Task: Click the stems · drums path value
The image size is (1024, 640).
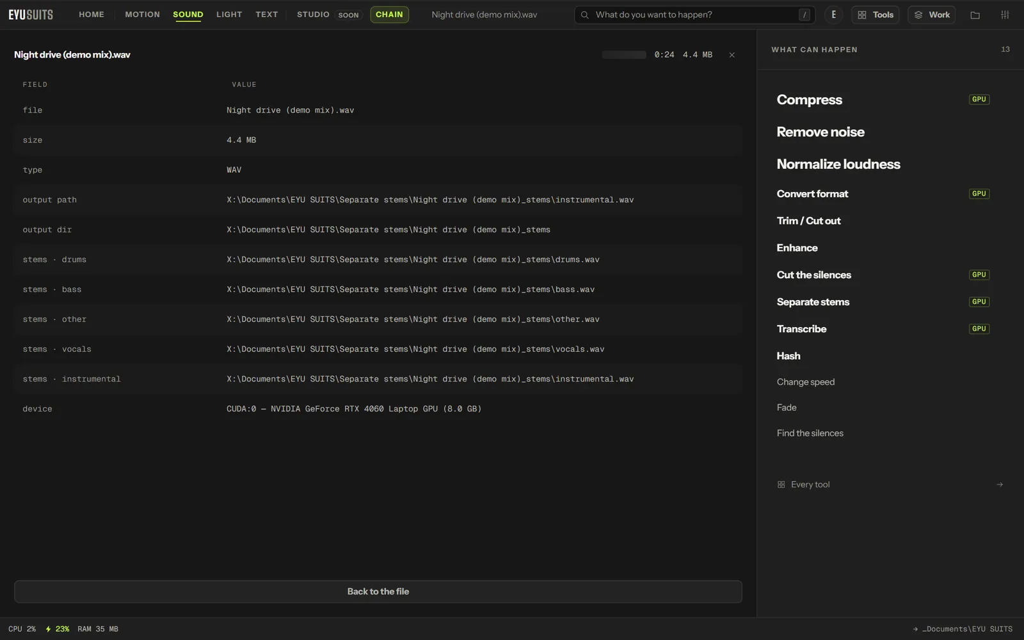Action: point(413,260)
